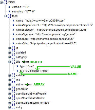Click the object icon beside openSearch$itemsPerPage
The width and height of the screenshot is (95, 110).
point(13,103)
